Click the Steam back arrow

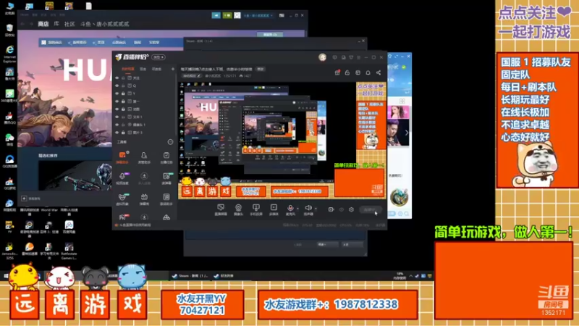click(x=22, y=24)
